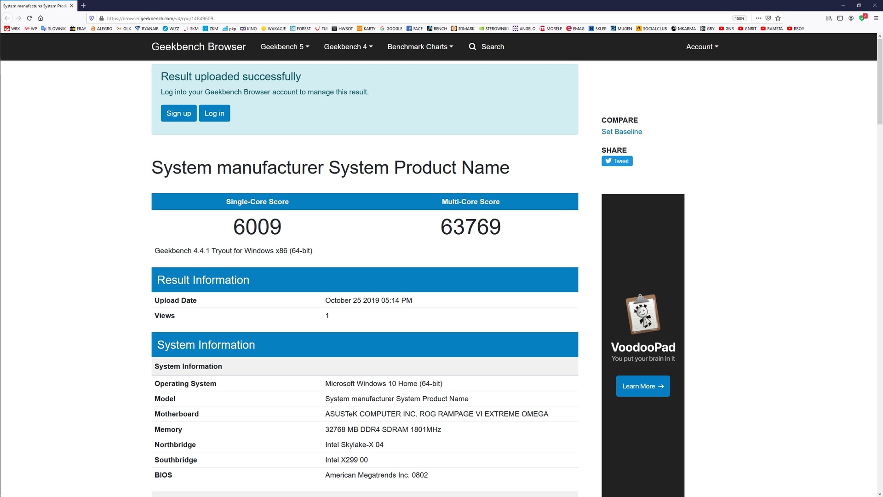883x497 pixels.
Task: Close the System manufacturer tab
Action: 71,6
